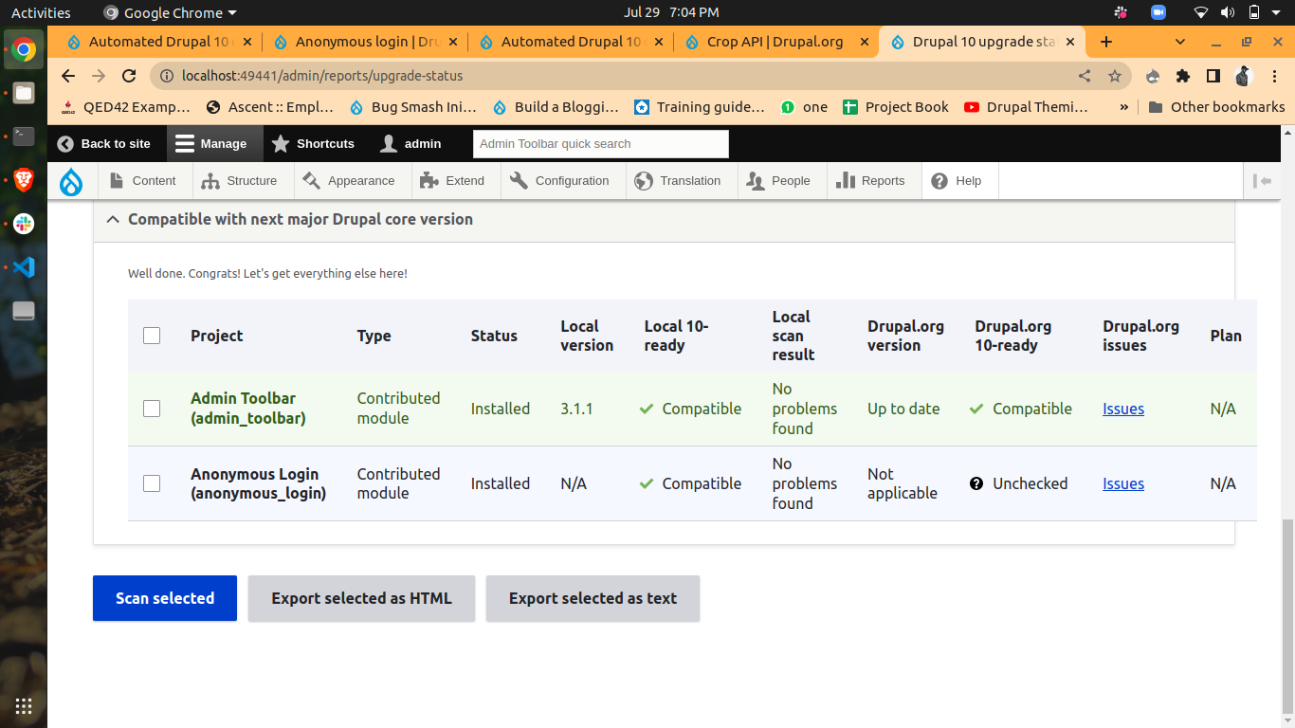Image resolution: width=1295 pixels, height=728 pixels.
Task: Open Chrome extensions puzzle icon
Action: (1183, 76)
